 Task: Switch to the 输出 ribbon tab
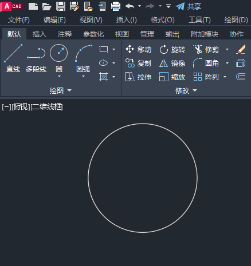pos(172,34)
